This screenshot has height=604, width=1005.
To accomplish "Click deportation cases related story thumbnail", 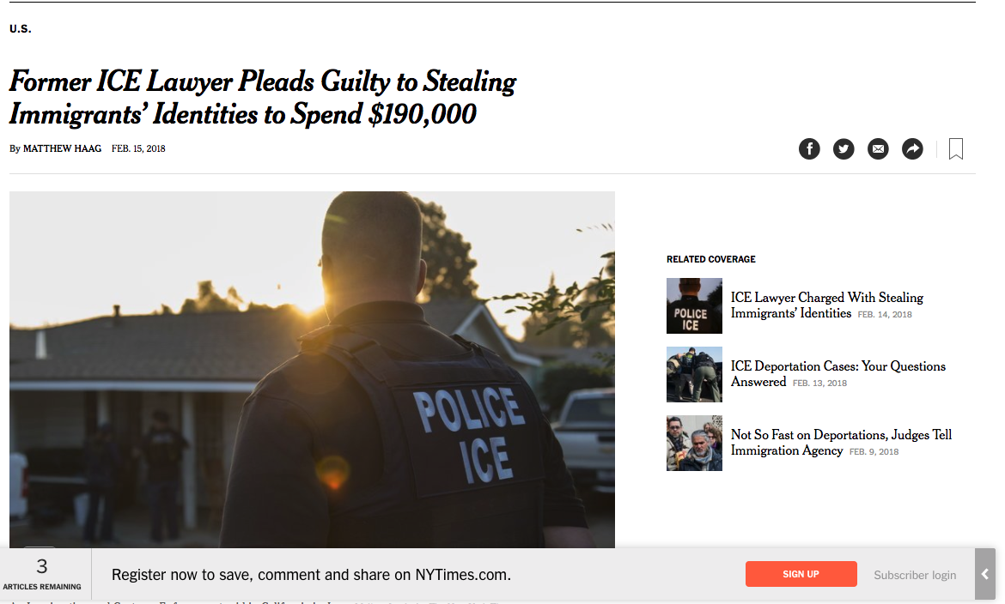I will click(x=694, y=374).
